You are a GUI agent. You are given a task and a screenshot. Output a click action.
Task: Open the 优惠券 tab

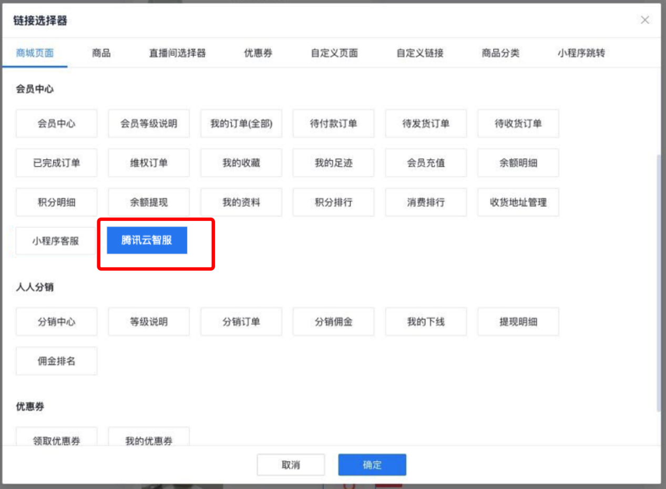pyautogui.click(x=258, y=53)
